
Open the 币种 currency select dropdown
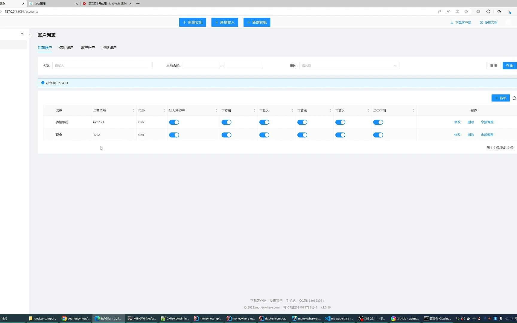tap(349, 66)
